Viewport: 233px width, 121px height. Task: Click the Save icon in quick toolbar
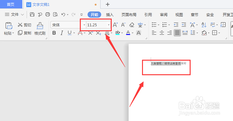coord(32,15)
